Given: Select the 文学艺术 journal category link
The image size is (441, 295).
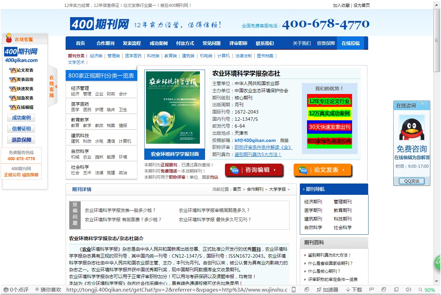Looking at the screenshot, I should 76,62.
